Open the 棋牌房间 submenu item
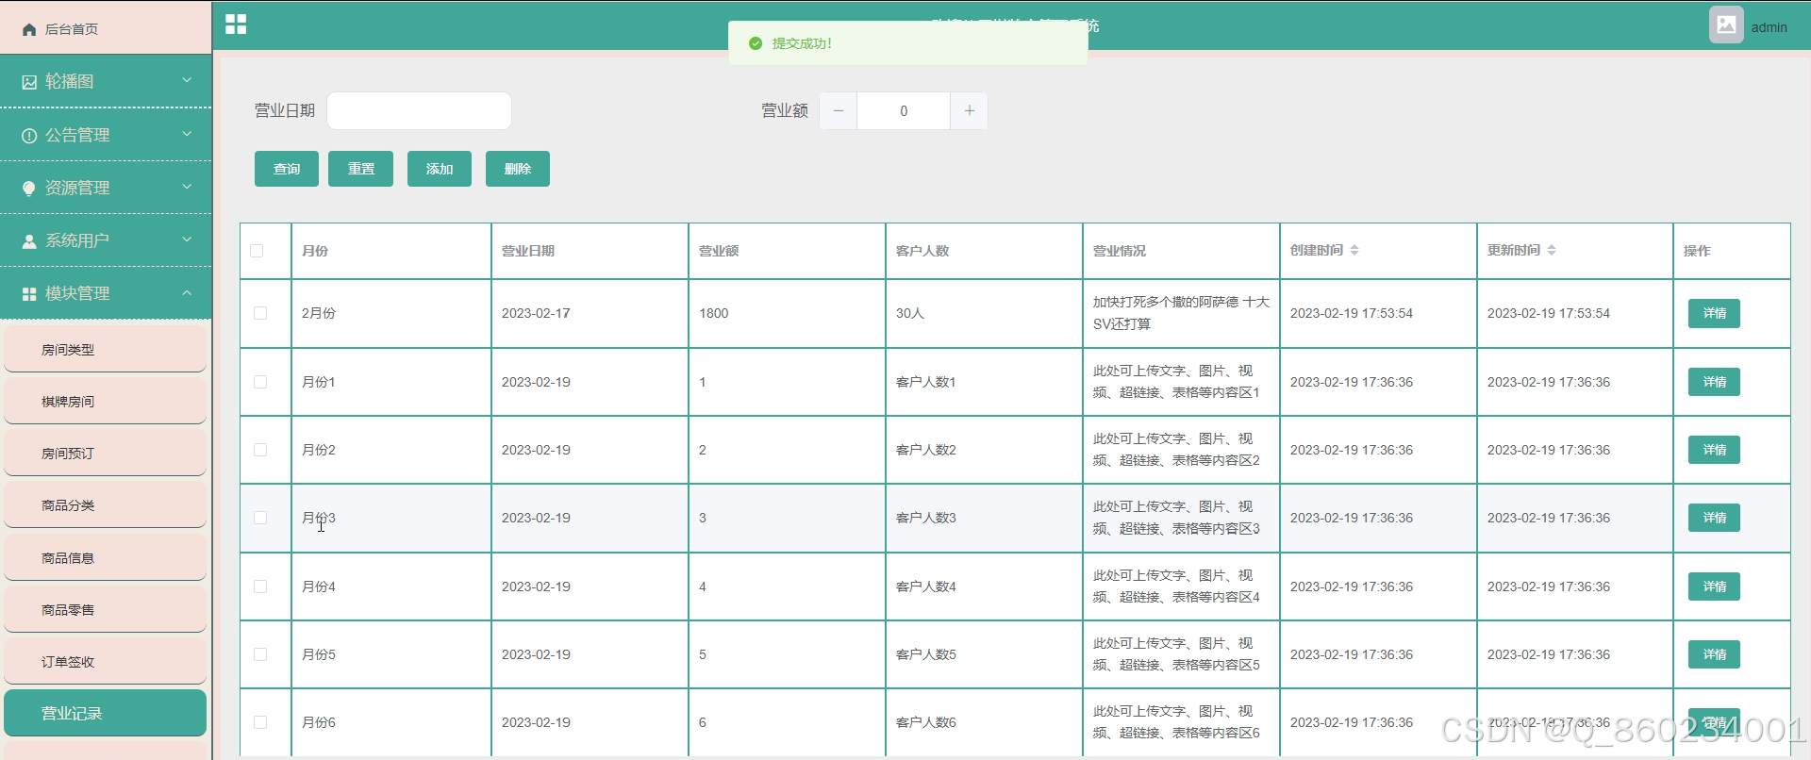This screenshot has height=760, width=1811. pyautogui.click(x=106, y=401)
